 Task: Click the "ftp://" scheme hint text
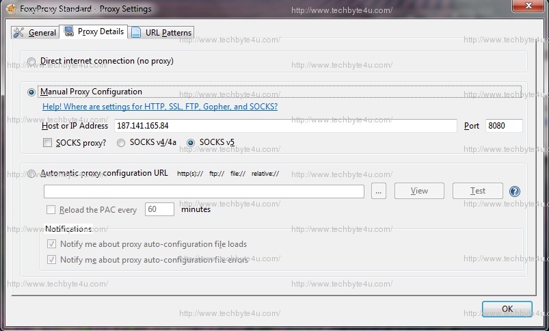[x=217, y=174]
